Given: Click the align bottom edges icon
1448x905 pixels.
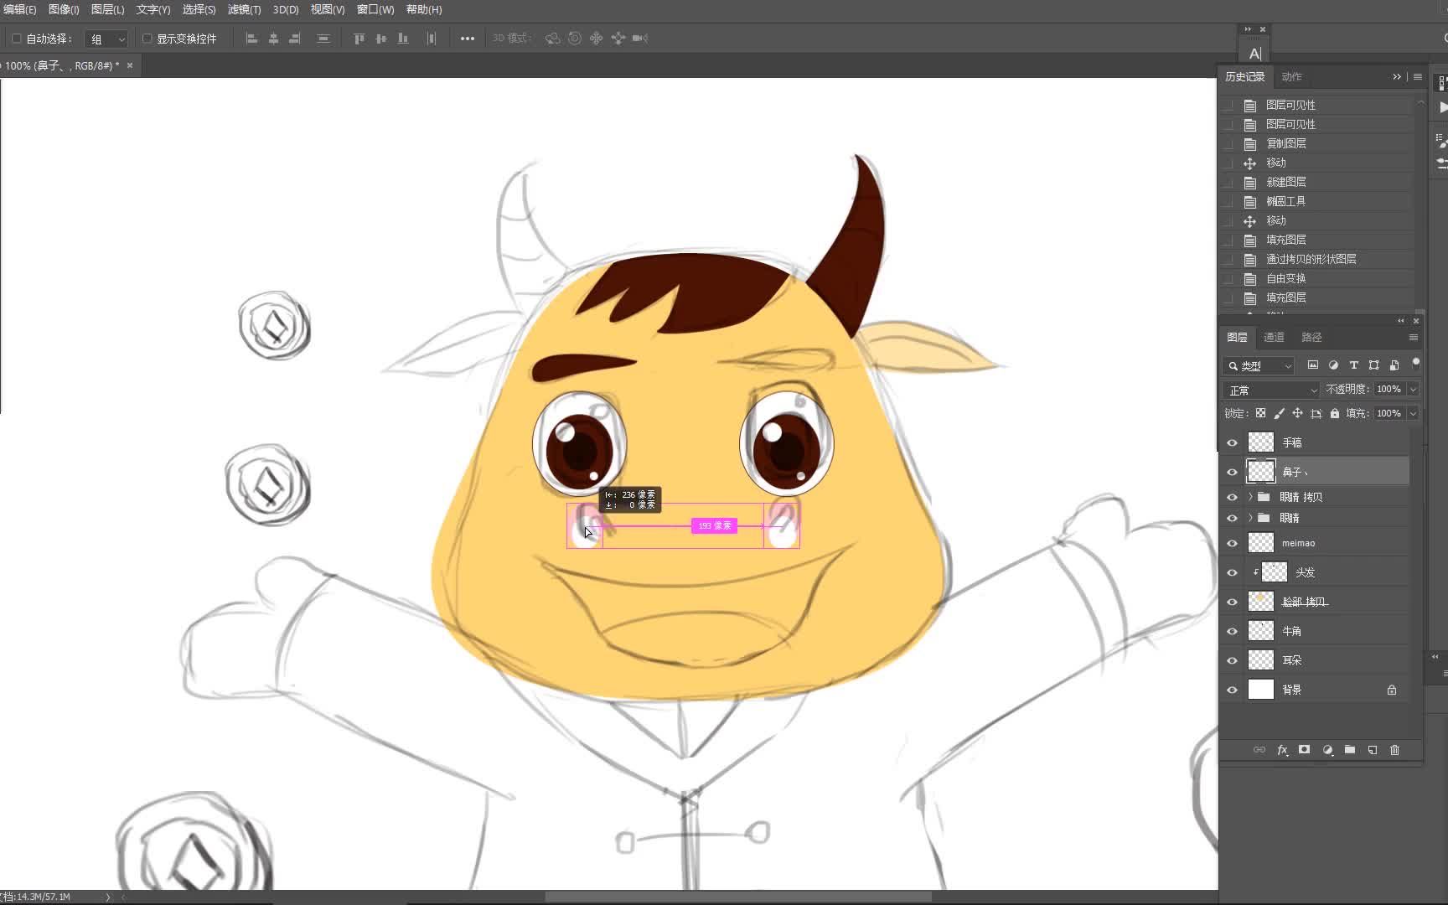Looking at the screenshot, I should tap(403, 39).
